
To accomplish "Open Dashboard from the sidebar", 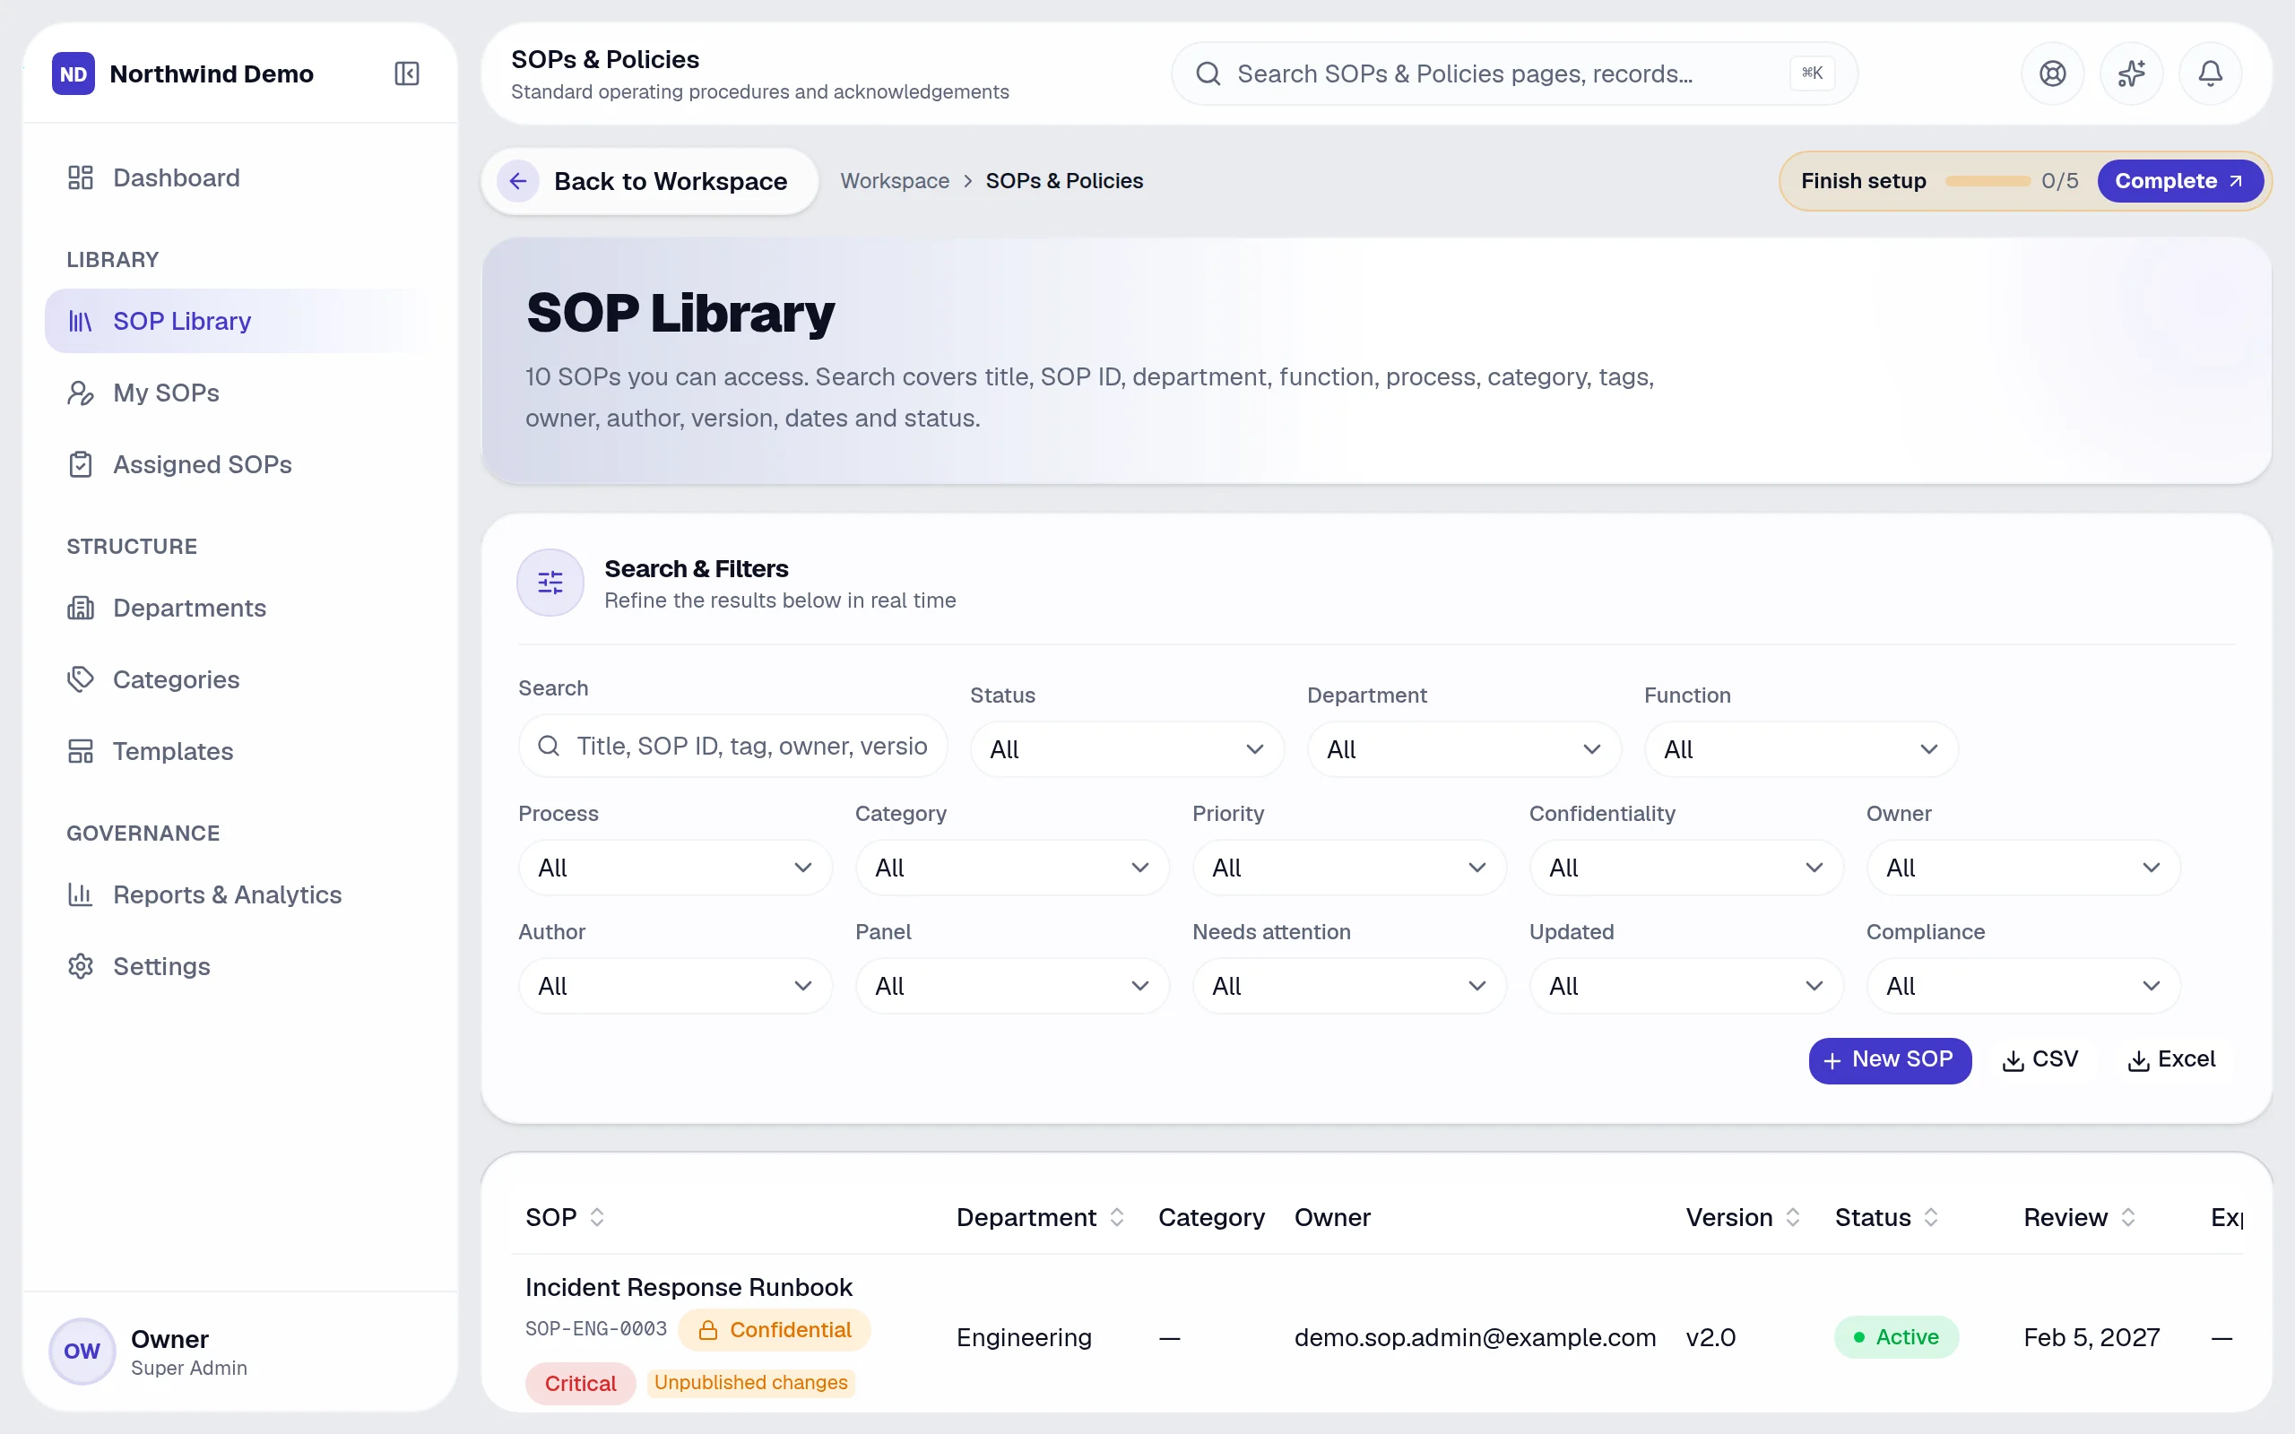I will click(240, 177).
